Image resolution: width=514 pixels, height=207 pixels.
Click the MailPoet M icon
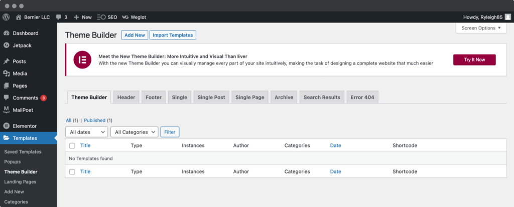point(6,109)
